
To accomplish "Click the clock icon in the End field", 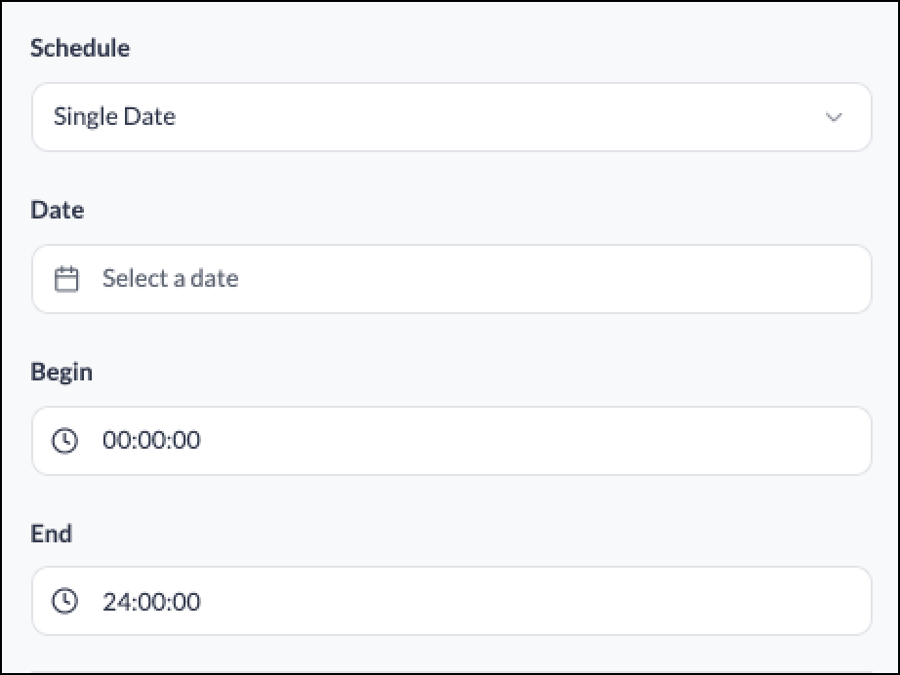I will click(64, 601).
